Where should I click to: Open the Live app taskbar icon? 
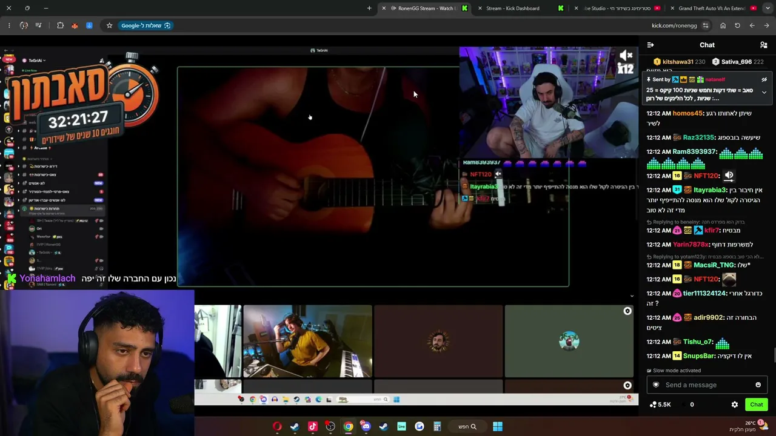(x=401, y=426)
